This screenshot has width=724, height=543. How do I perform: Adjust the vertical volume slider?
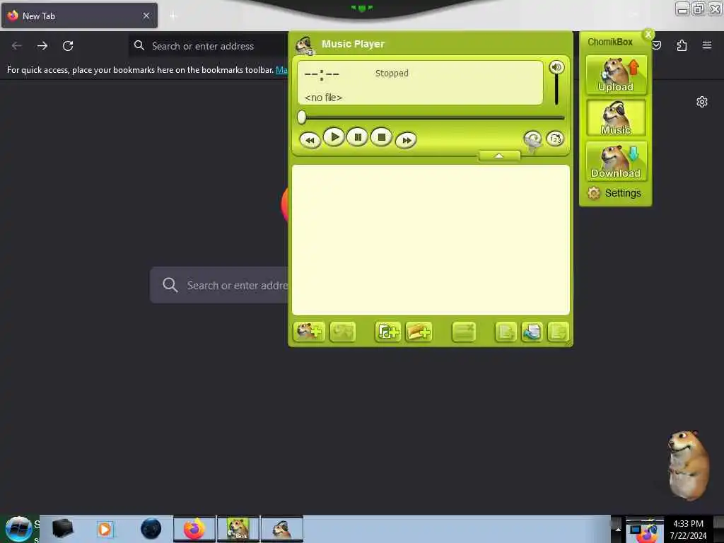(x=556, y=90)
